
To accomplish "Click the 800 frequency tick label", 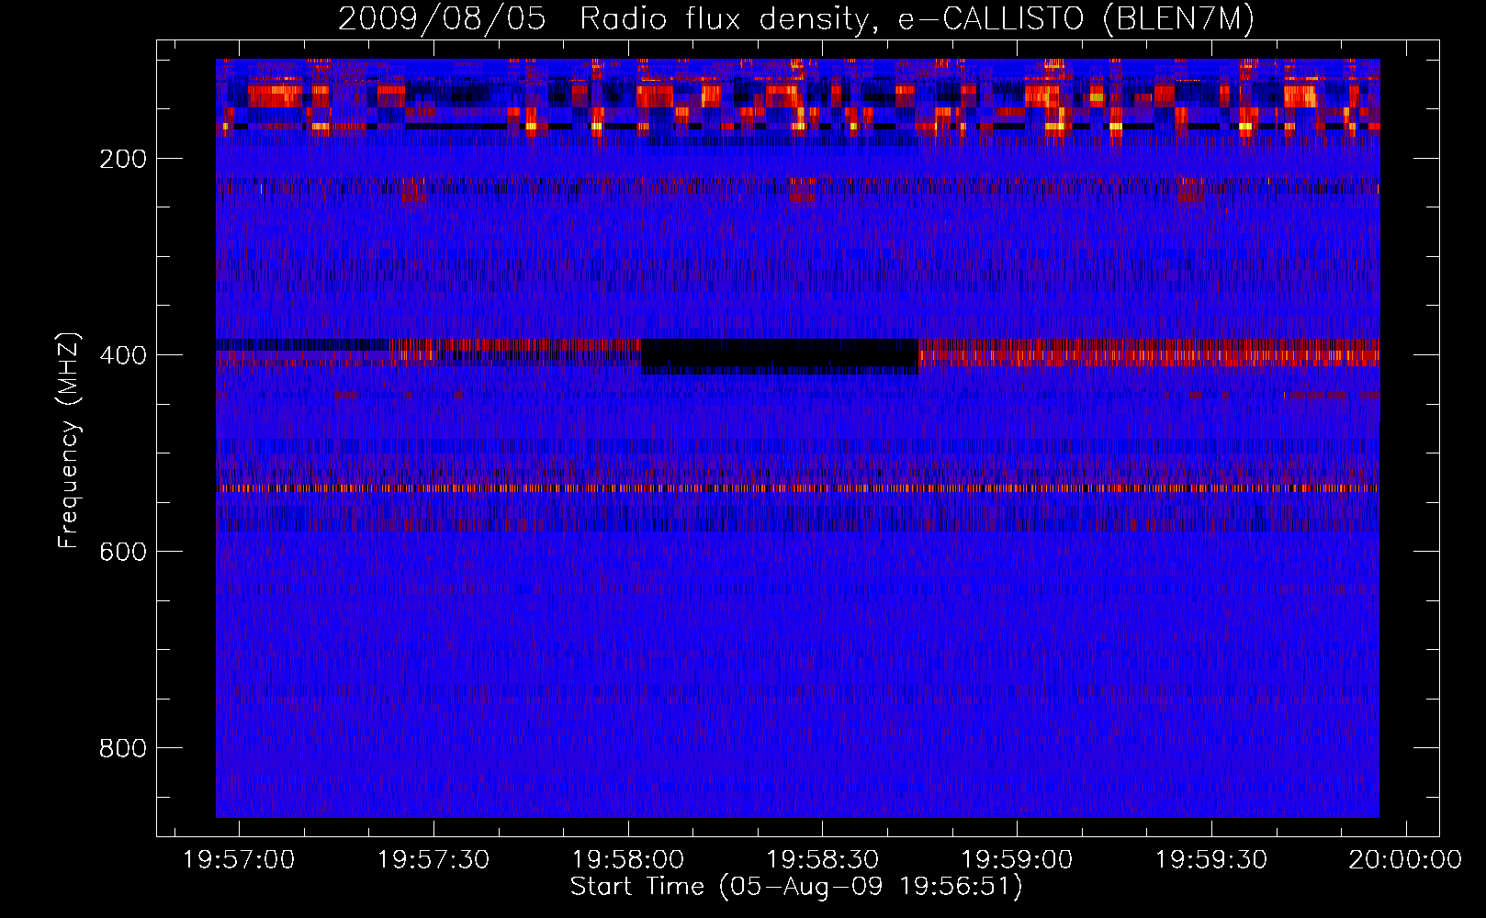I will tap(123, 748).
